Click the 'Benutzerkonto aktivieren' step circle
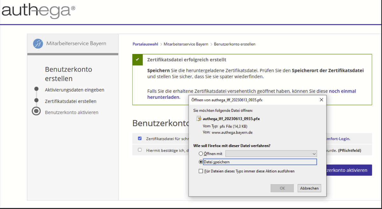 (36, 111)
